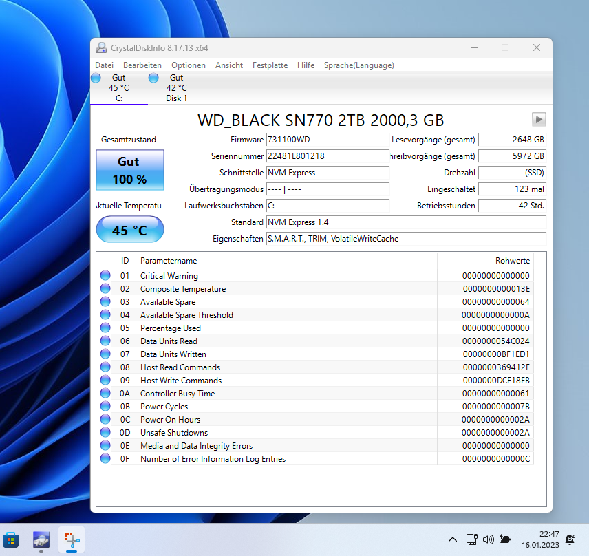The width and height of the screenshot is (589, 556).
Task: Click the CrystalDiskInfo title bar icon
Action: point(100,47)
